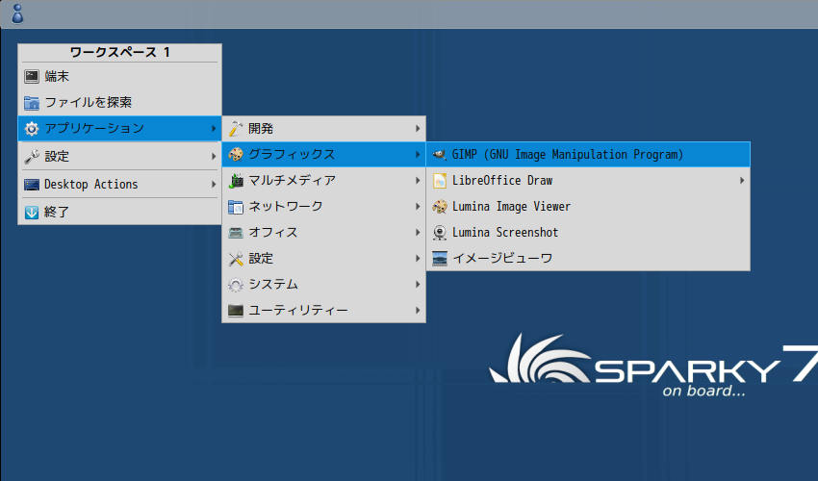Open Desktop Actions menu entry
Screen dimensions: 818x481
119,184
